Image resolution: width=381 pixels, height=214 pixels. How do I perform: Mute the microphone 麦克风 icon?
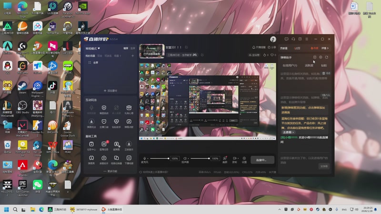[144, 158]
